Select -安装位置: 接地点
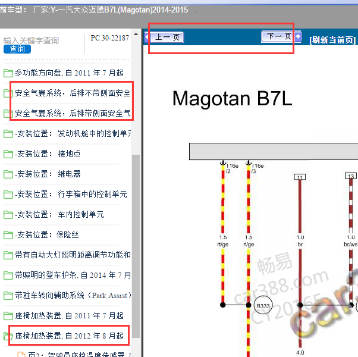 point(48,154)
